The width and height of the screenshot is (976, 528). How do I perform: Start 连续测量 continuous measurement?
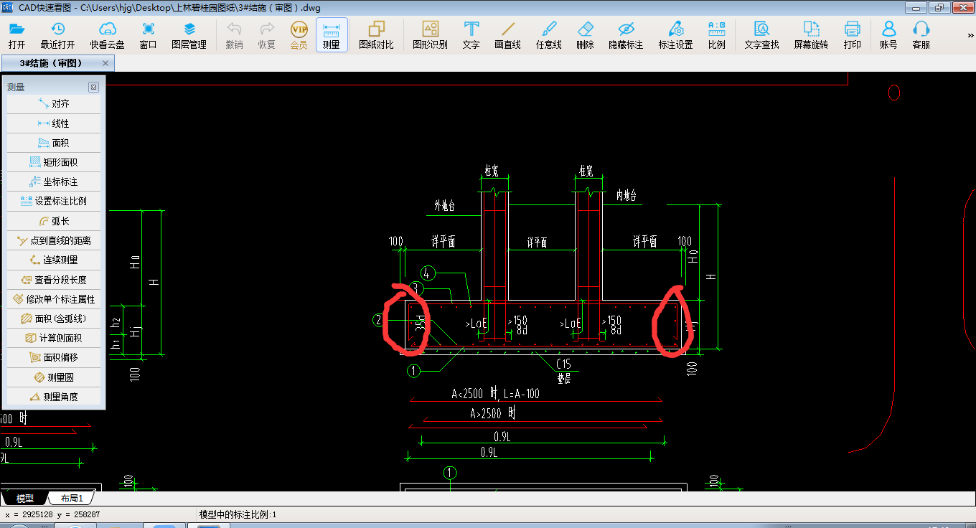[x=54, y=260]
